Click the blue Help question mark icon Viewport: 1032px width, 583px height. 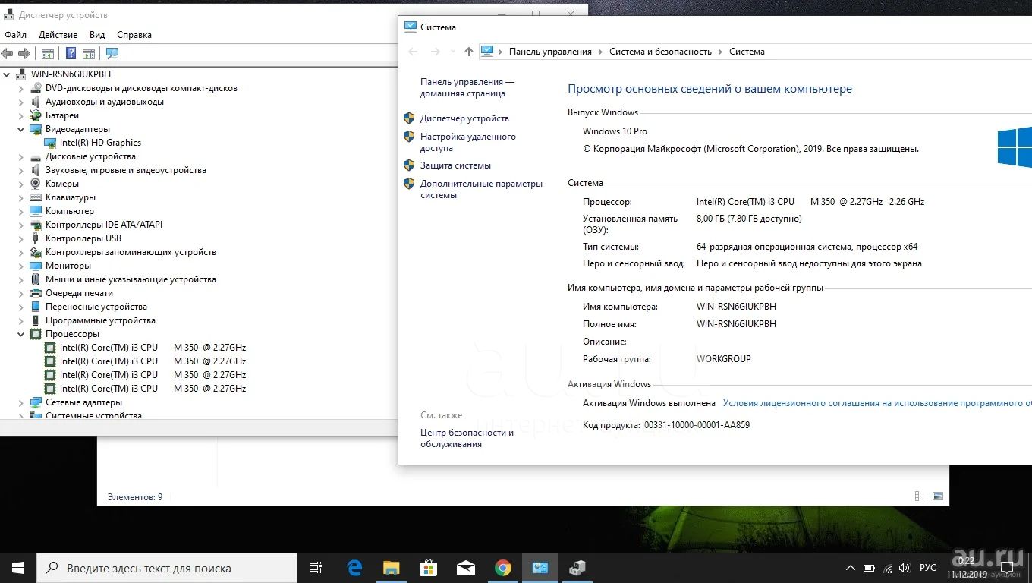click(71, 53)
